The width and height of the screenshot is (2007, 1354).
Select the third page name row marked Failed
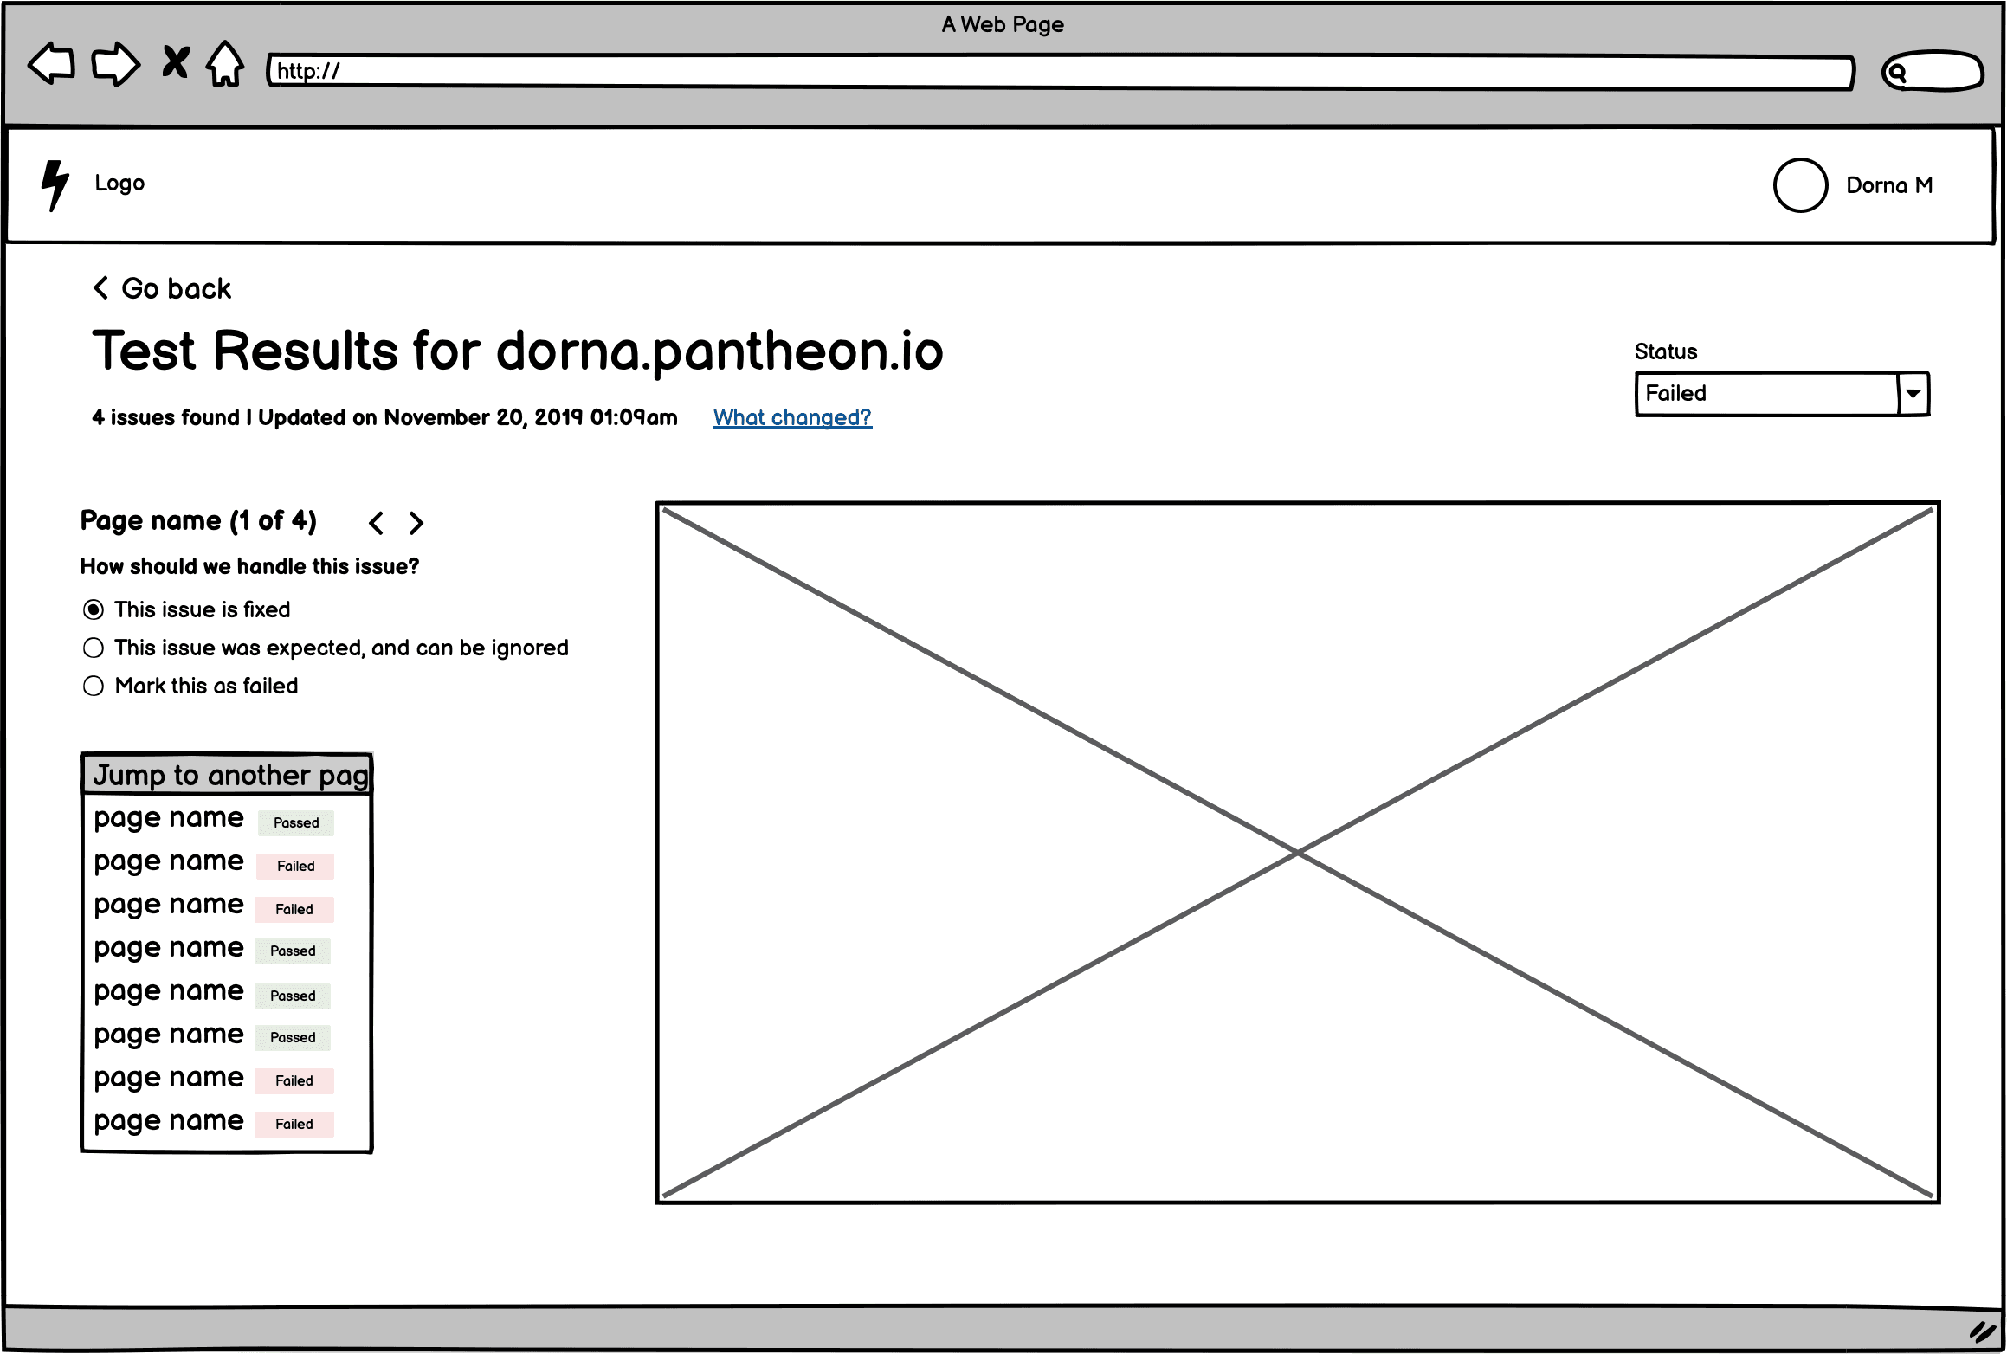(x=227, y=905)
